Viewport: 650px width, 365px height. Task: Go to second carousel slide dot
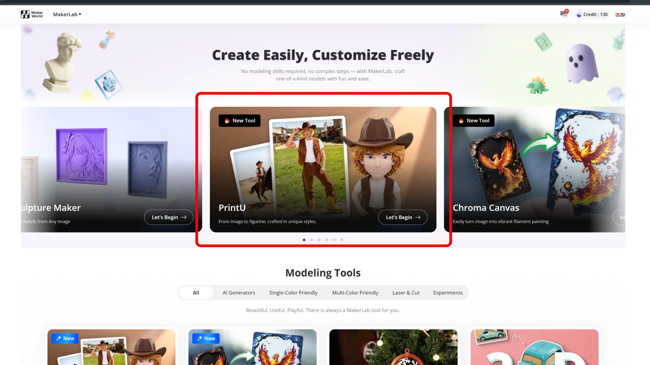tap(312, 240)
